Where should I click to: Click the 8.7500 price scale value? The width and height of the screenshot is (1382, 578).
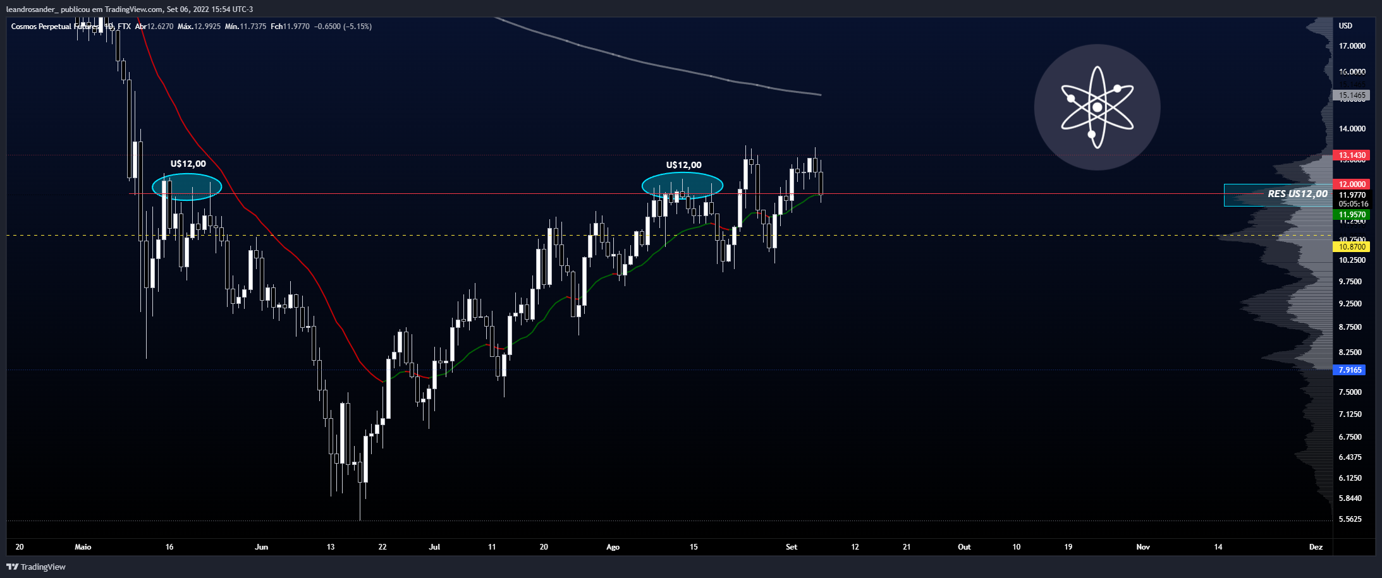(x=1350, y=327)
